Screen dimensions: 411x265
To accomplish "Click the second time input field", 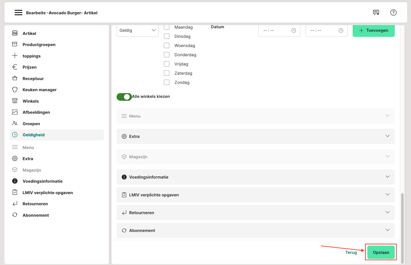I will 322,31.
